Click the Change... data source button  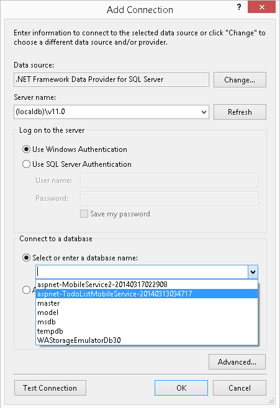click(240, 80)
